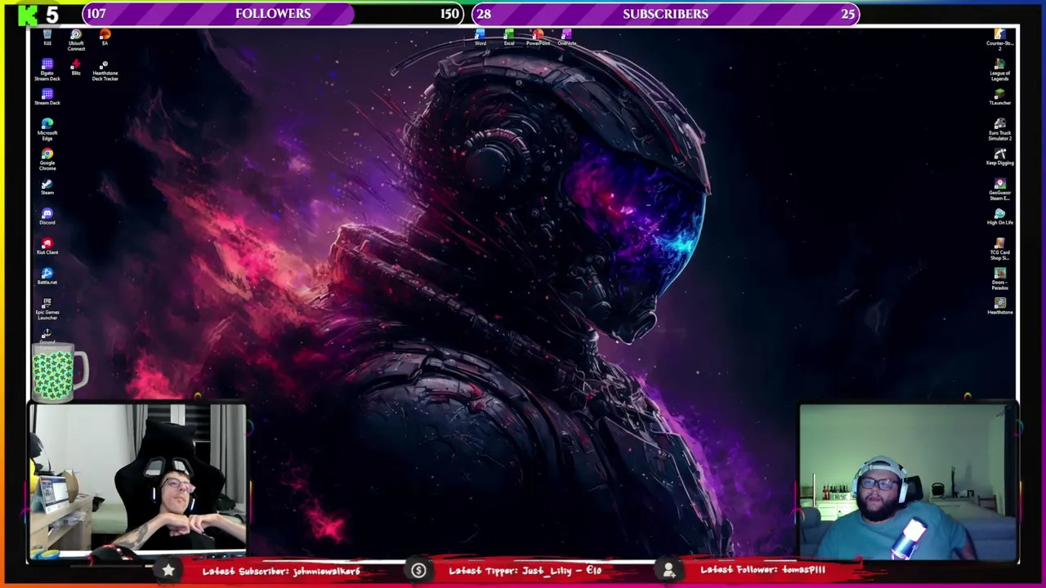Click the dollar icon beside Latest Tipper
1046x588 pixels.
418,570
